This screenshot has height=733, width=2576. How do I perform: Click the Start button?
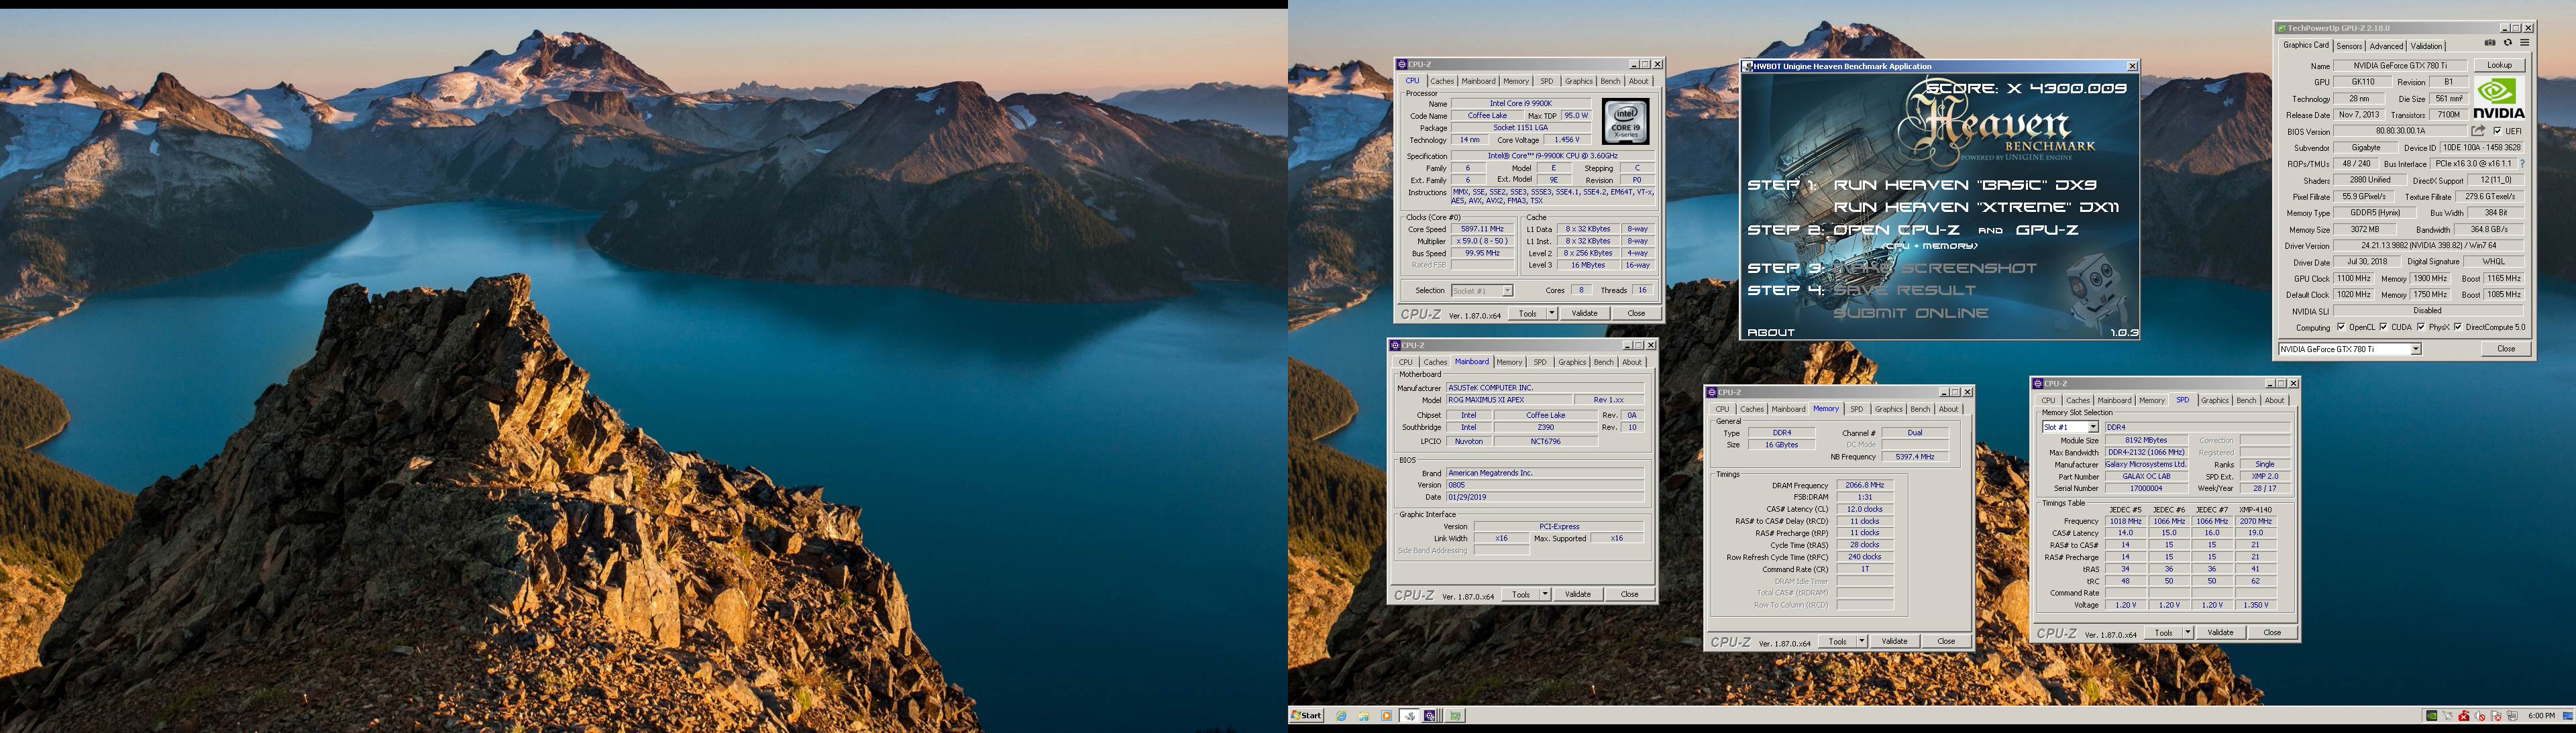(1307, 716)
